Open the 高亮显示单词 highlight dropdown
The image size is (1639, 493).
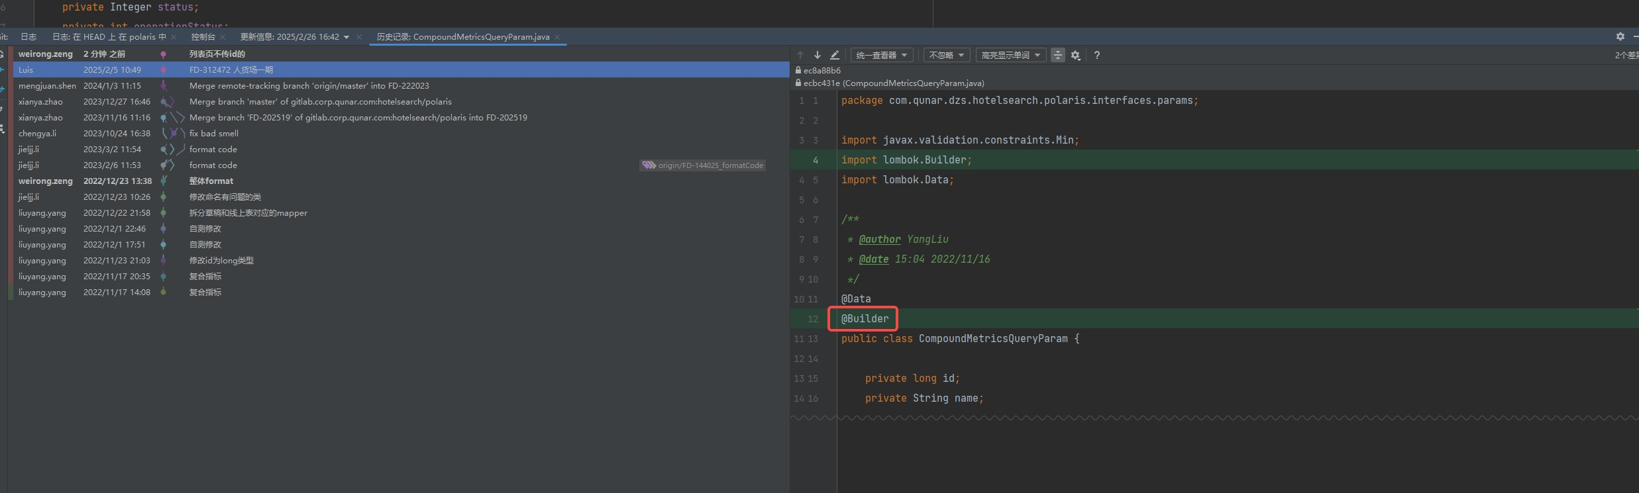click(1011, 56)
